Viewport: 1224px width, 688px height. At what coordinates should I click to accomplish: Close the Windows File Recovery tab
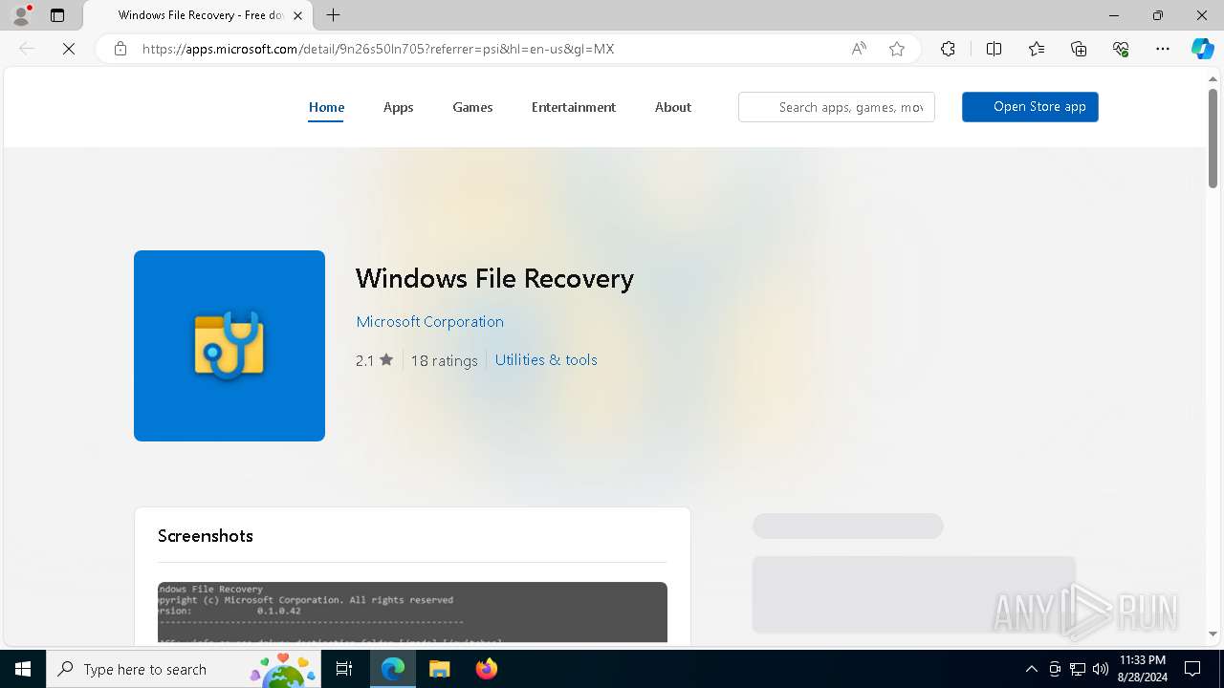coord(297,15)
